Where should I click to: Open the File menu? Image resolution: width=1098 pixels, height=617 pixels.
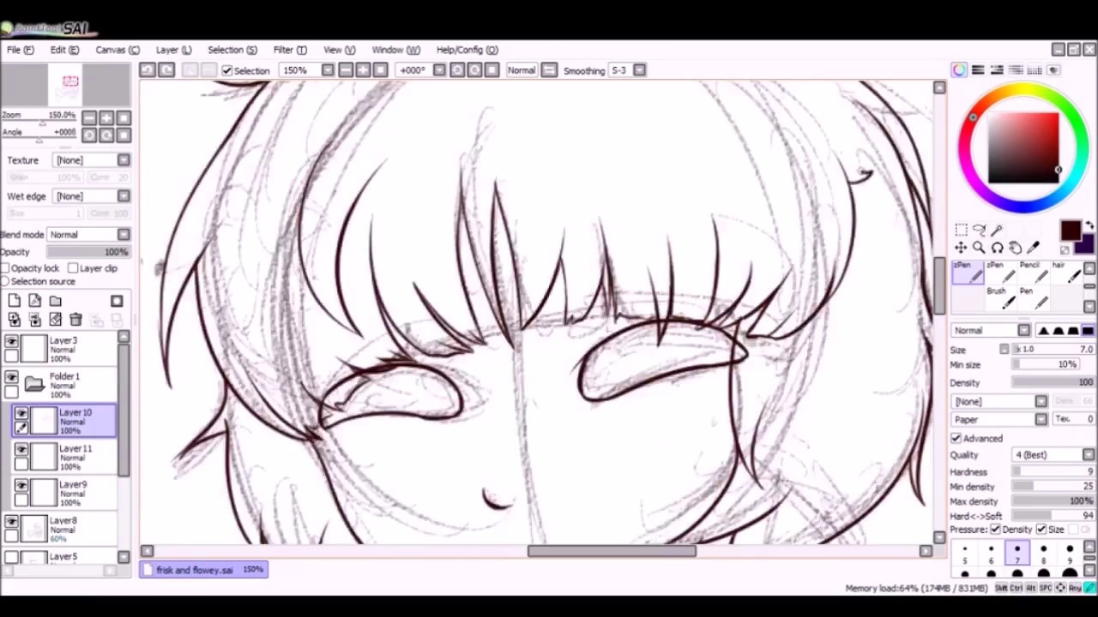(20, 50)
